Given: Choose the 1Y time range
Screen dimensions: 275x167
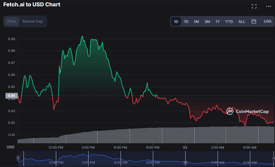Looking at the screenshot, I should coord(218,21).
